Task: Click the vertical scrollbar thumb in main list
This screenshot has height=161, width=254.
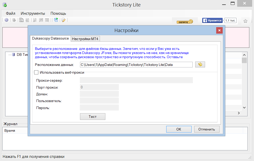Action: [244, 60]
